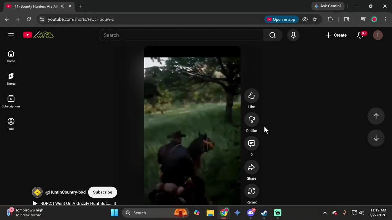The height and width of the screenshot is (220, 392).
Task: Go to YouTube home via logo
Action: [x=38, y=35]
